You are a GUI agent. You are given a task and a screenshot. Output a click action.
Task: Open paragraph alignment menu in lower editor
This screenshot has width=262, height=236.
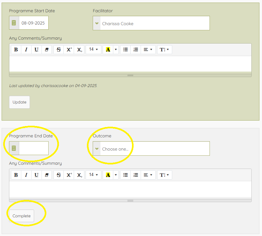(148, 175)
